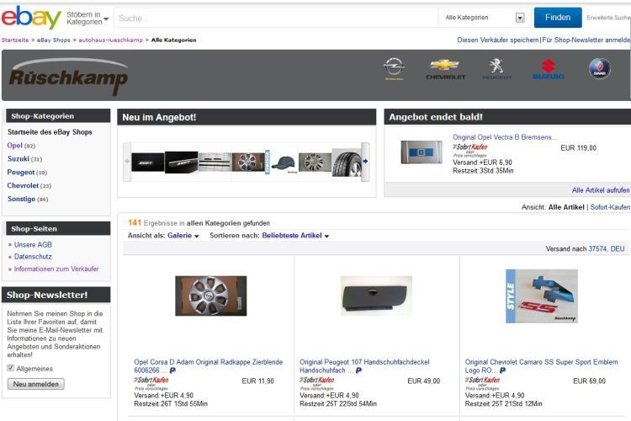This screenshot has width=631, height=421.
Task: Click PayPal icon beside Chevrolet Camaro listing
Action: (502, 370)
